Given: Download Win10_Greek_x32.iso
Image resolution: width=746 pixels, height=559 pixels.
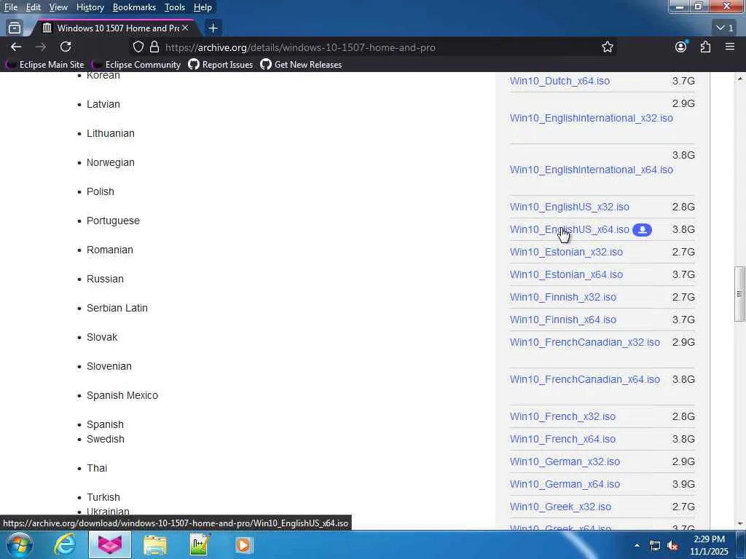Looking at the screenshot, I should 560,507.
